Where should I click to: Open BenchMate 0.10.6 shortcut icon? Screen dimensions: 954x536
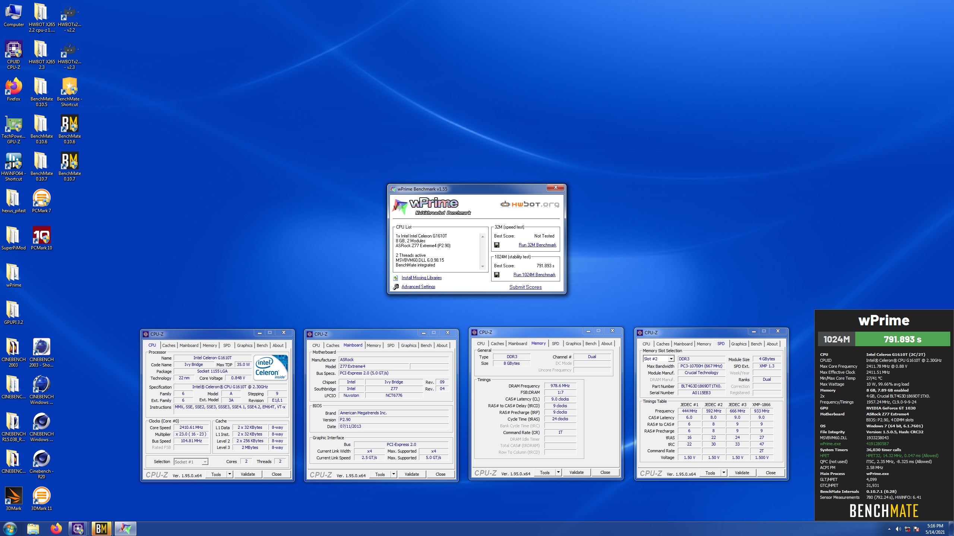70,130
